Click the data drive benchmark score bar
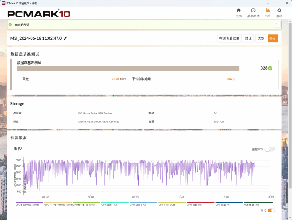This screenshot has height=220, width=292. coord(128,68)
